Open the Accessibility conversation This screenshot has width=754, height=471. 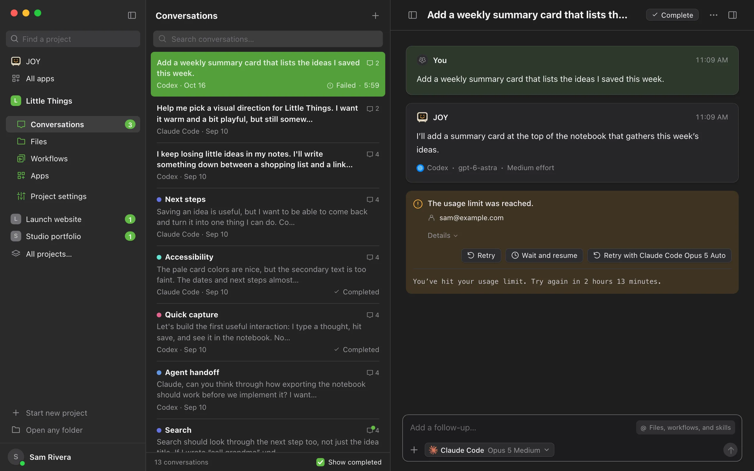(x=268, y=274)
